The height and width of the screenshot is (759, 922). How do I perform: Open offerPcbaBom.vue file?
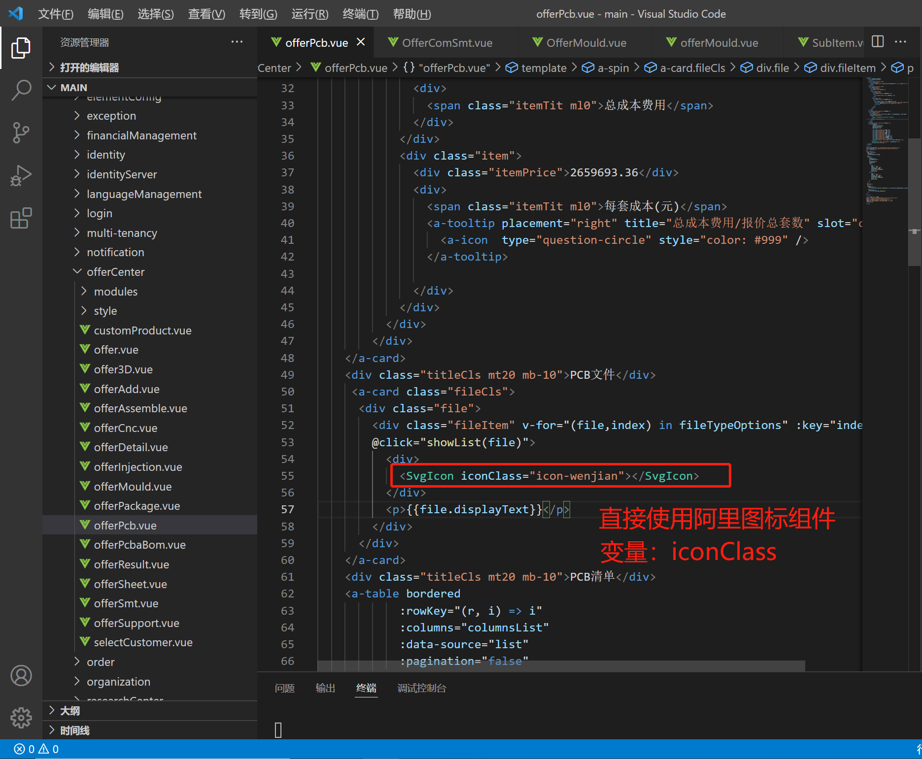tap(150, 545)
